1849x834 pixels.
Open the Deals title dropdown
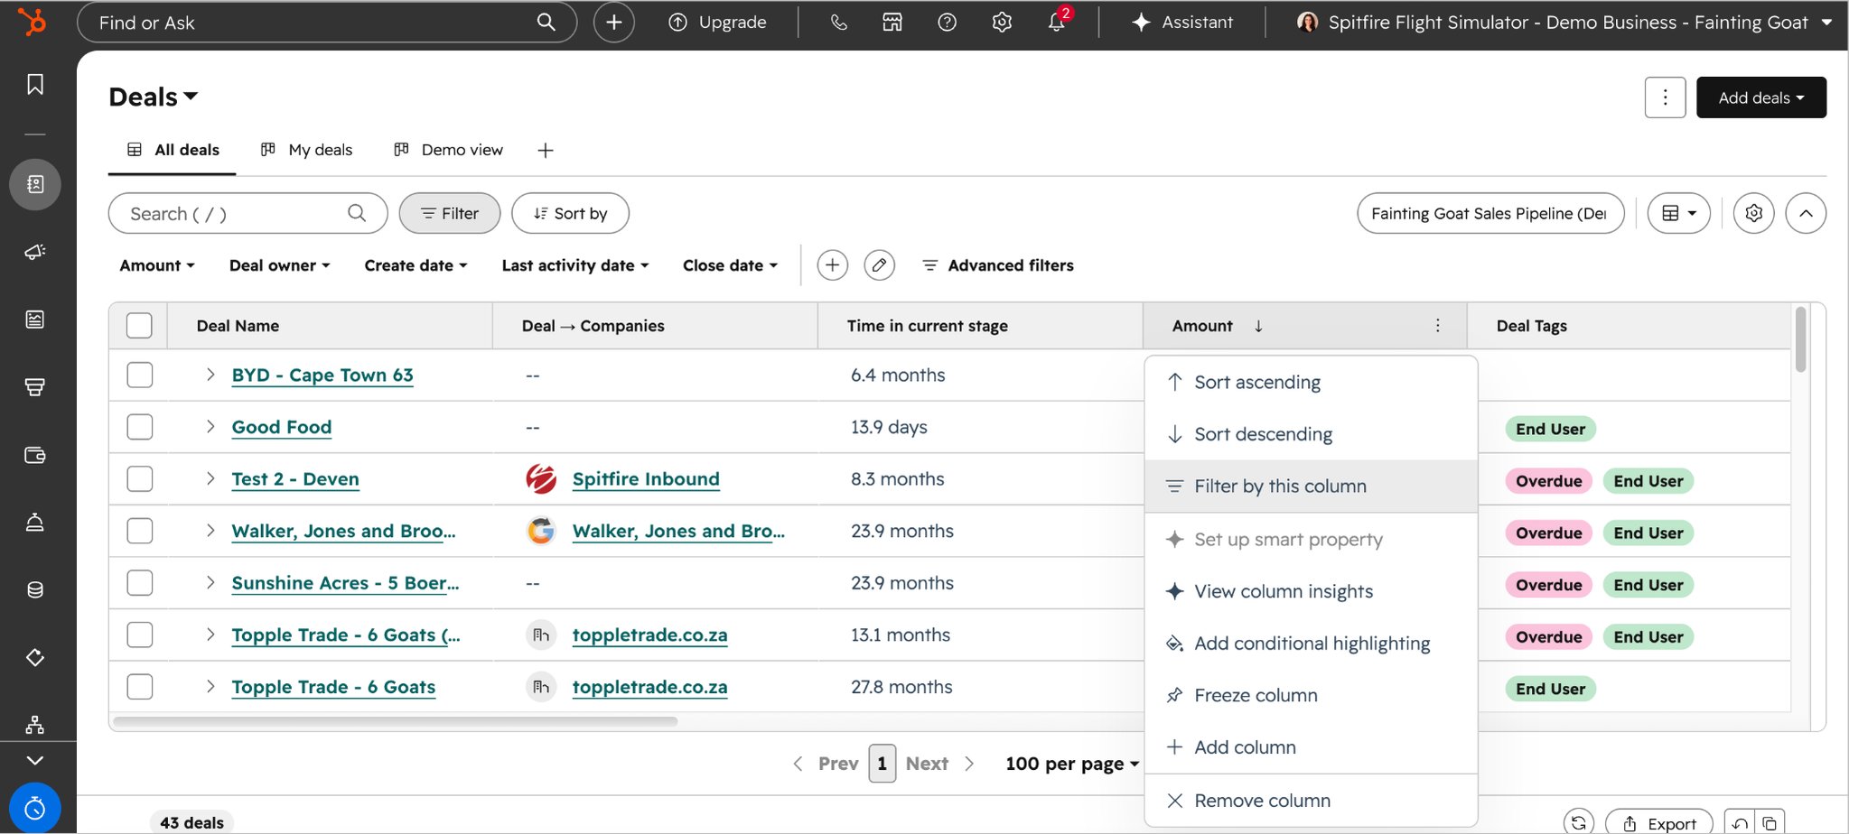coord(154,97)
